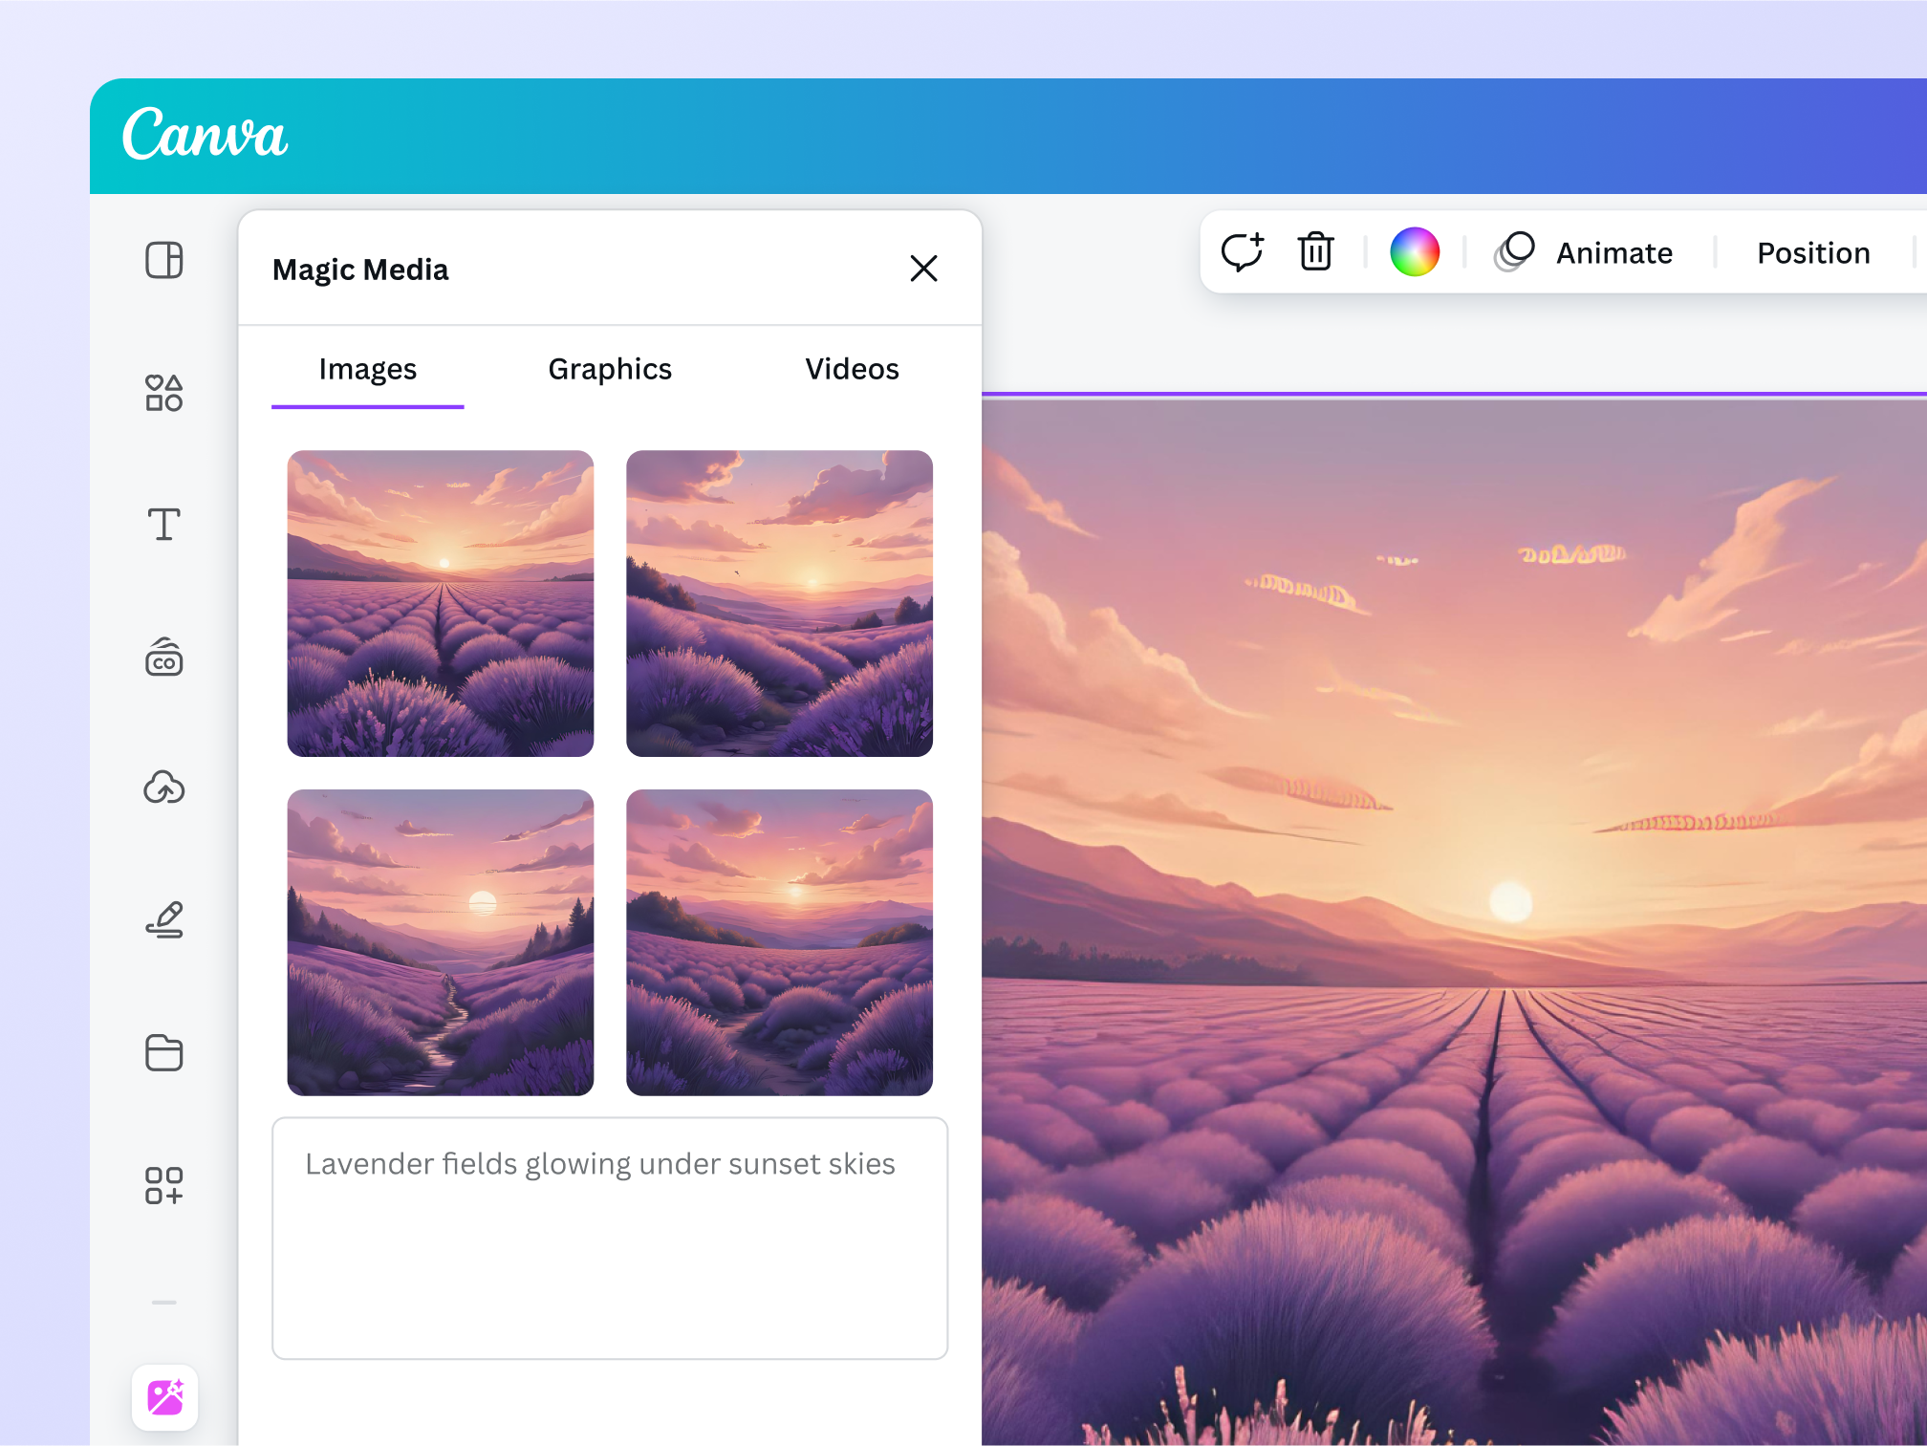Screen dimensions: 1927x1446
Task: Open the Apps grid-plus icon
Action: coord(163,1185)
